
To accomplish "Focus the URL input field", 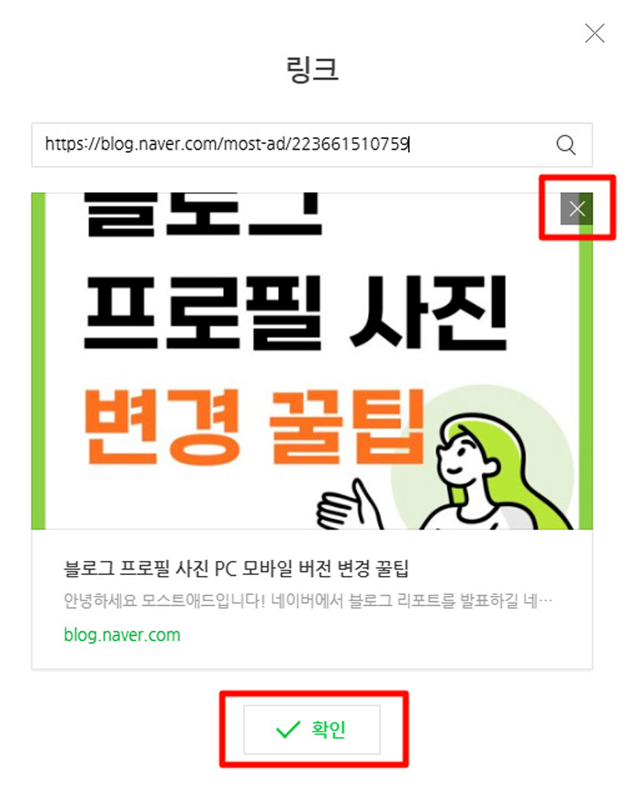I will tap(312, 145).
